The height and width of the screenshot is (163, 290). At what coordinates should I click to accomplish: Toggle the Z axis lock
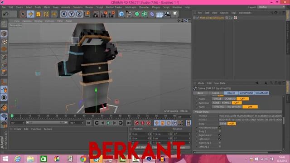pyautogui.click(x=79, y=14)
